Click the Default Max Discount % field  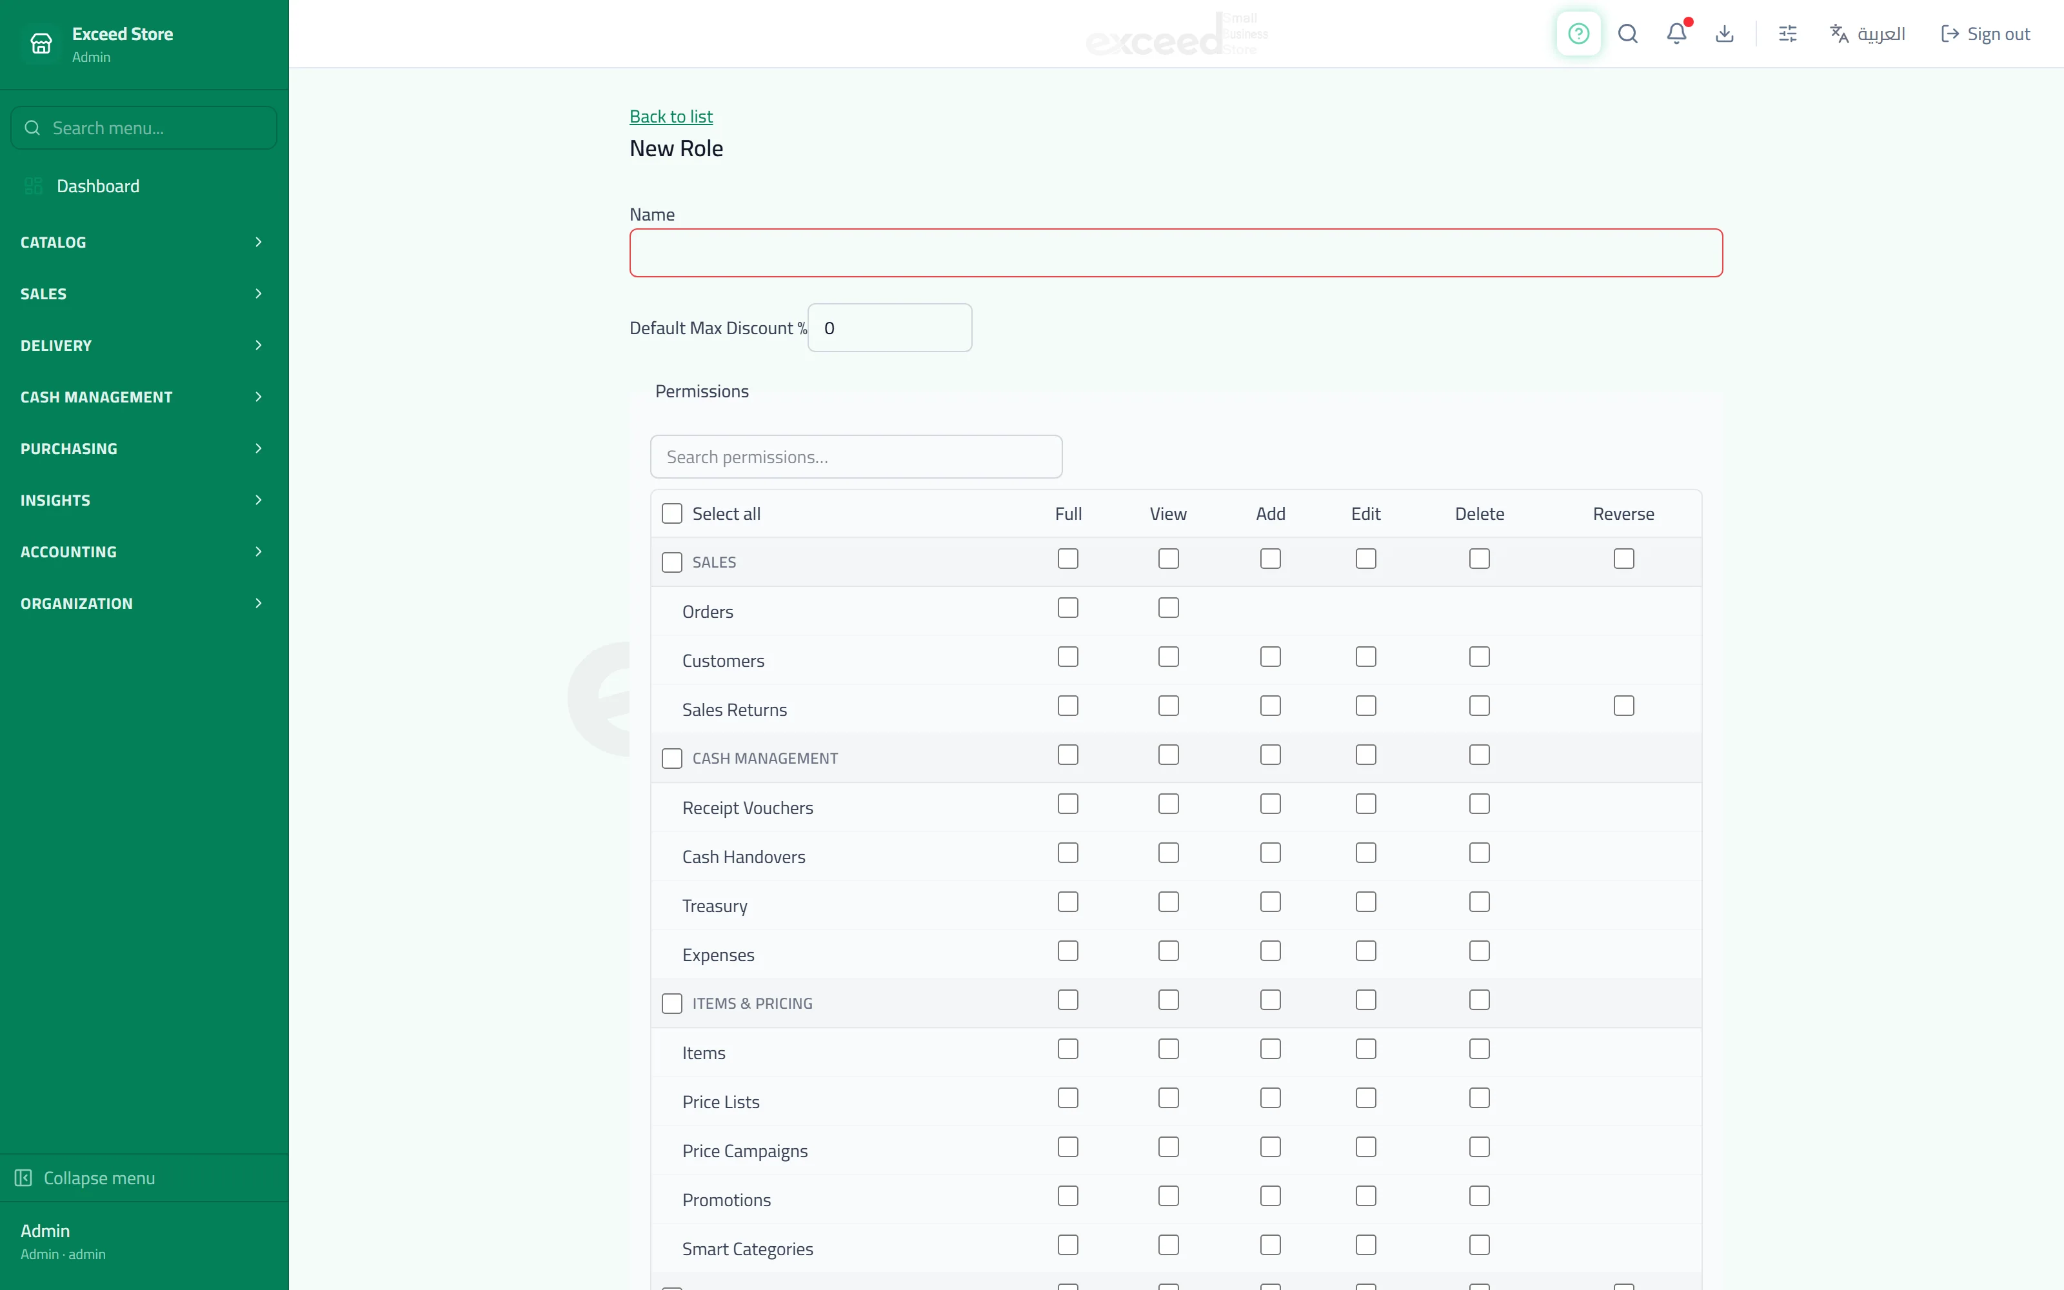pyautogui.click(x=889, y=328)
